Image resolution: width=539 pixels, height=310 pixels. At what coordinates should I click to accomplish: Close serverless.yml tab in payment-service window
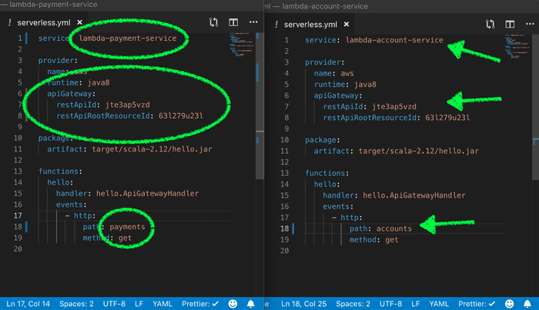(x=79, y=22)
